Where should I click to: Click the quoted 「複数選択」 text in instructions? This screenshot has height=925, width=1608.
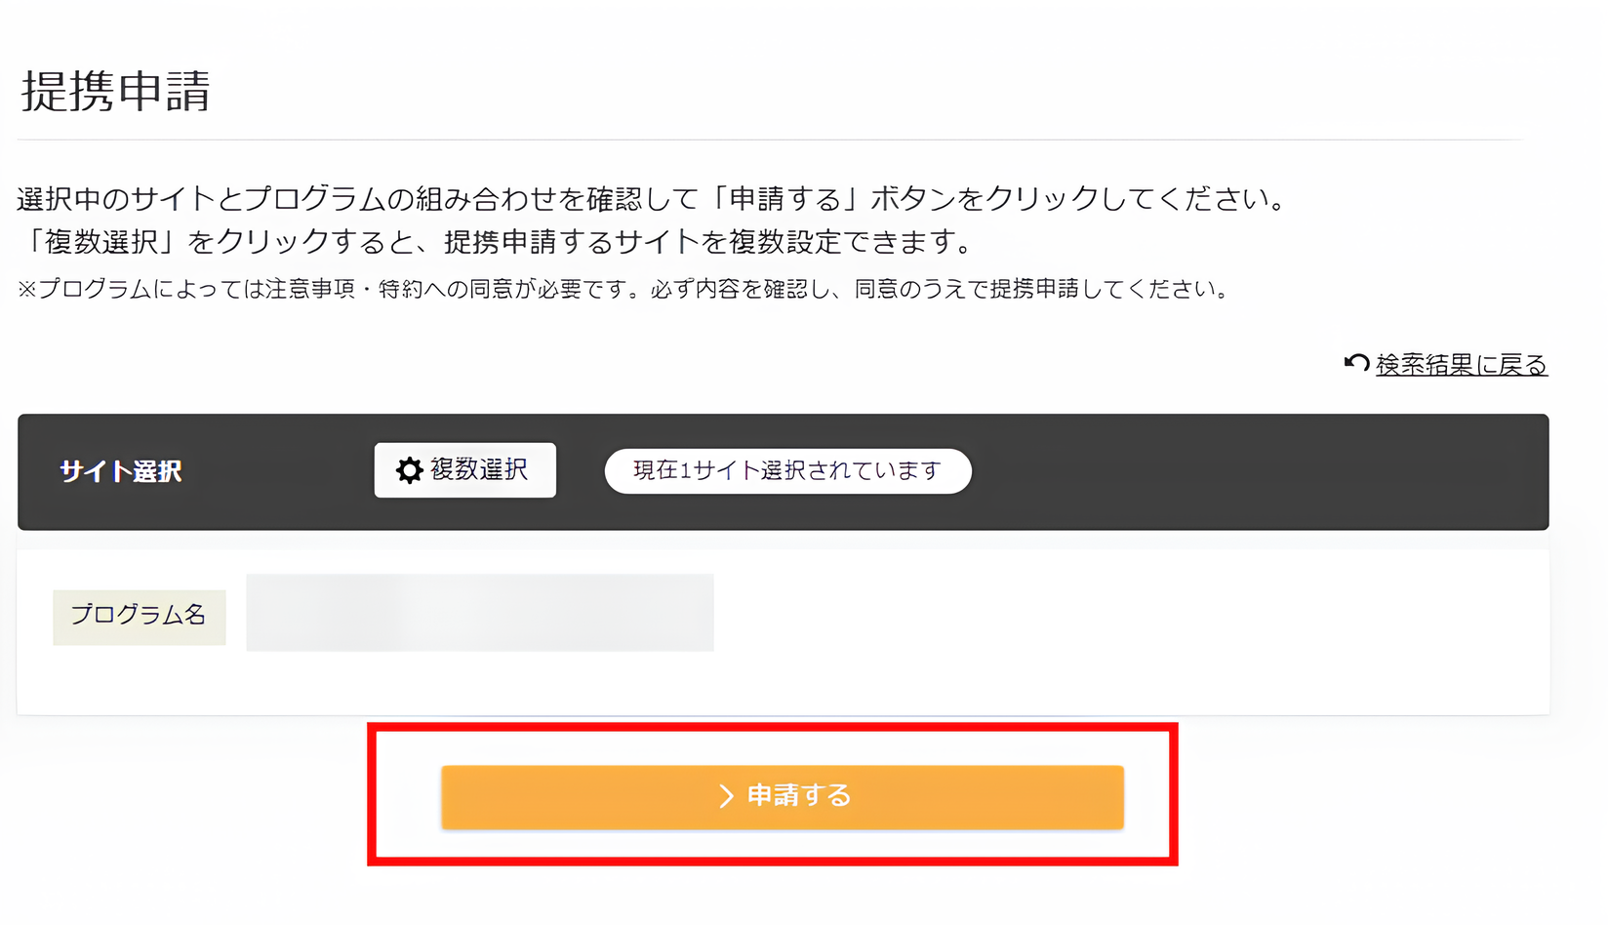101,242
